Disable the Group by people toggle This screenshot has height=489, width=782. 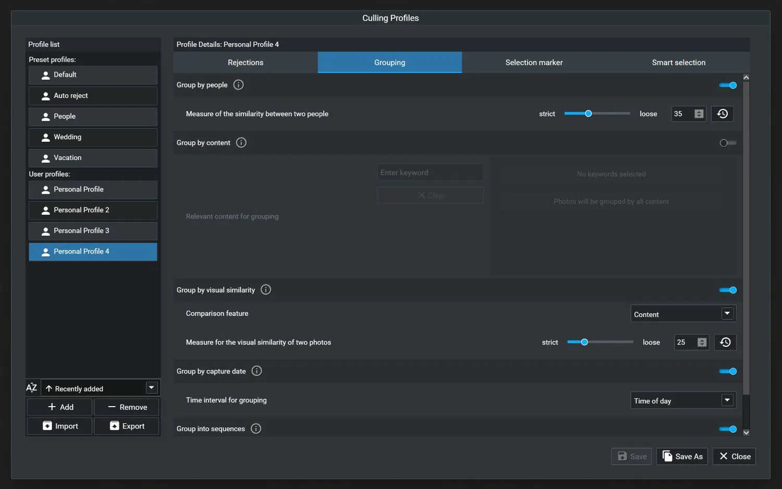coord(727,85)
